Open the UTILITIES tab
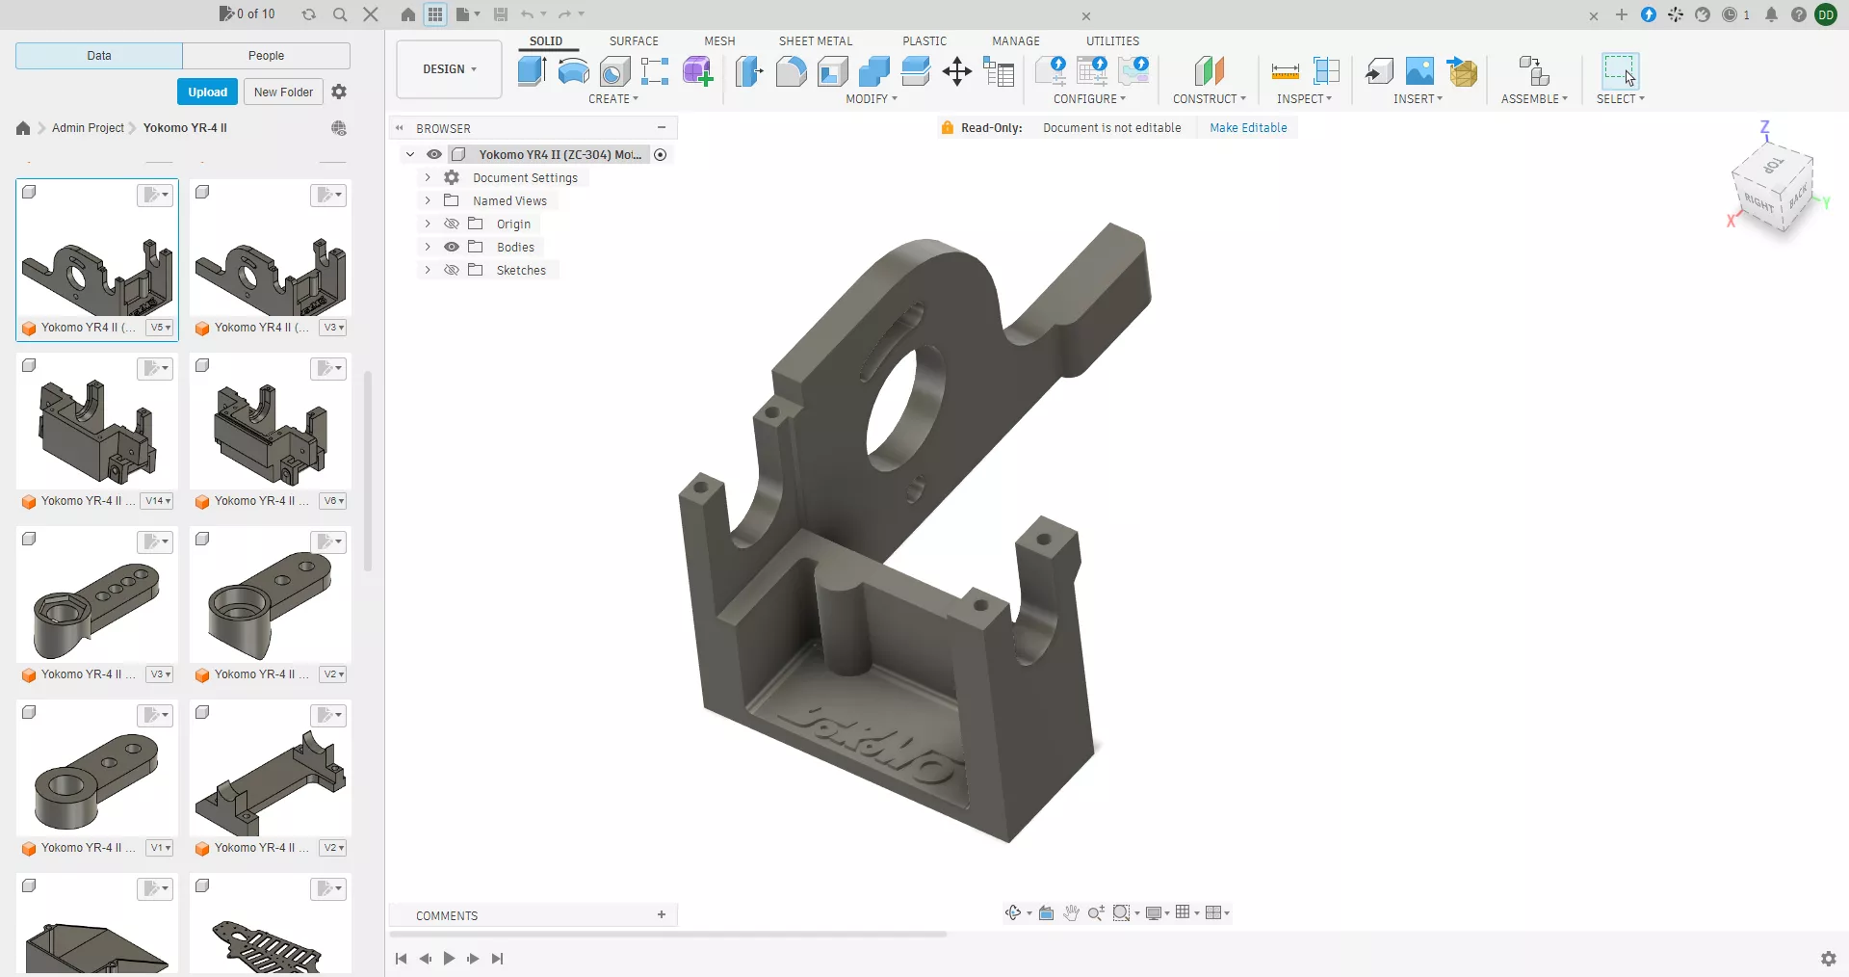 (x=1112, y=41)
